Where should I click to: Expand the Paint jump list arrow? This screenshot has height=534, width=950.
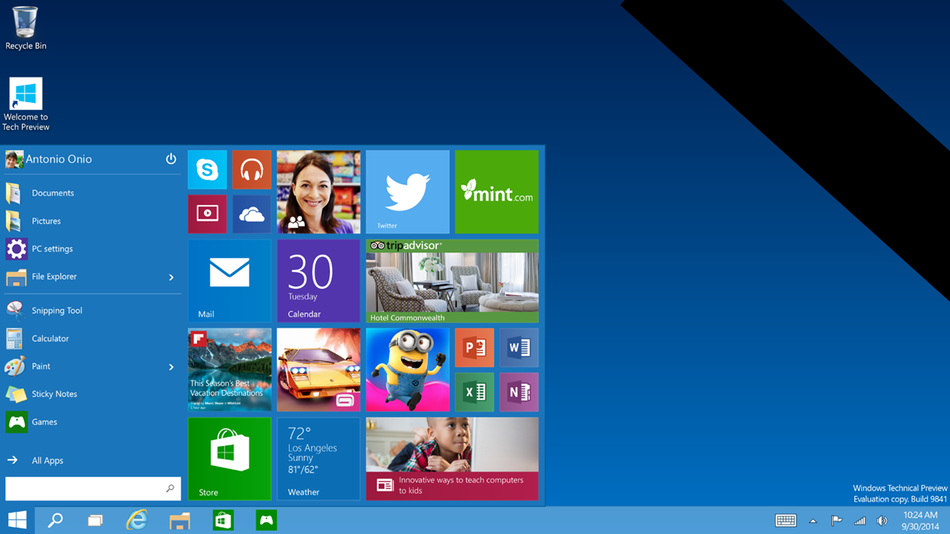[171, 367]
